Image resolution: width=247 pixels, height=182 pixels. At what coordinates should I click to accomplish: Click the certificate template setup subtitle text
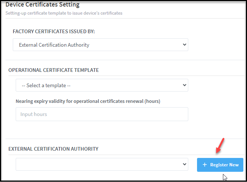pyautogui.click(x=64, y=13)
